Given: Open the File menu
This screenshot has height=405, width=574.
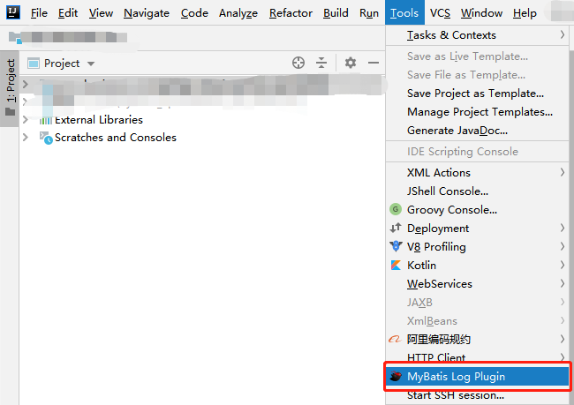Looking at the screenshot, I should click(39, 13).
